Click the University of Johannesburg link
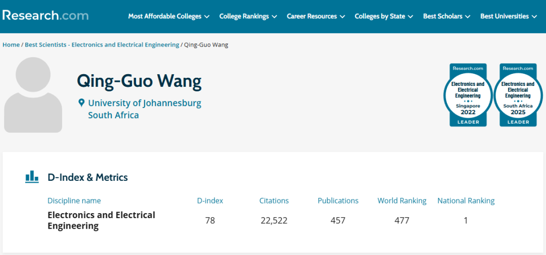The image size is (546, 255). [x=145, y=104]
